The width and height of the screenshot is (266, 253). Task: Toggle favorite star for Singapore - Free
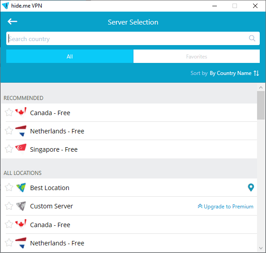tap(9, 149)
